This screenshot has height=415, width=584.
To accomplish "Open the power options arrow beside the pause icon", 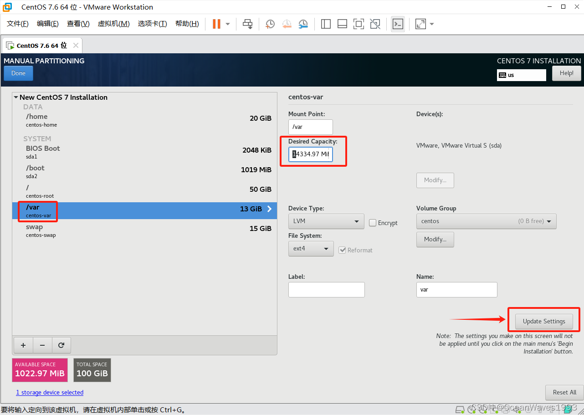I will tap(228, 24).
